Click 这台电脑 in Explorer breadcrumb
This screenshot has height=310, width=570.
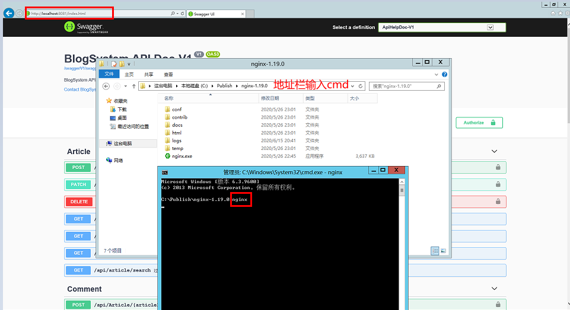(x=163, y=86)
